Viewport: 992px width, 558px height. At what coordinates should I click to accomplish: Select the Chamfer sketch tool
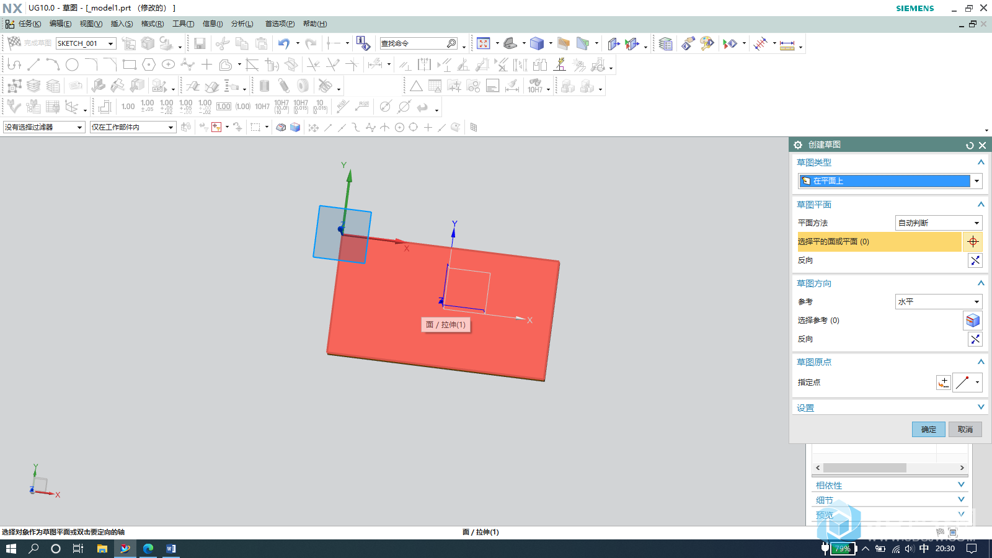coord(110,64)
